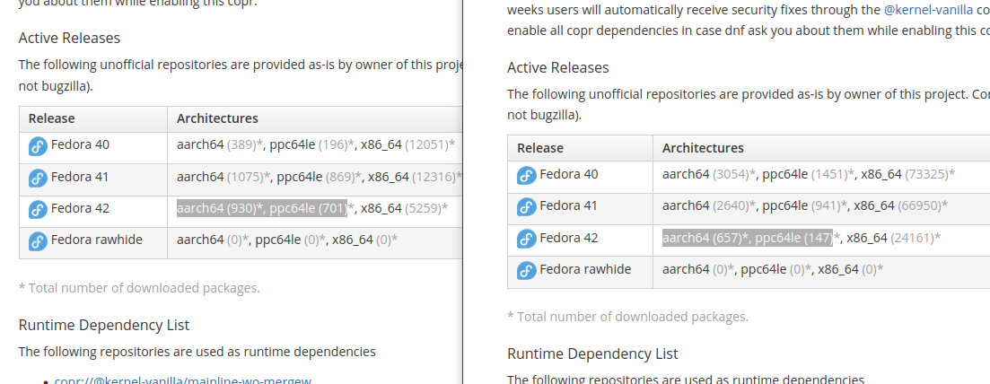Image resolution: width=990 pixels, height=384 pixels.
Task: Click the 'Fedora 40' label in the right window
Action: point(569,174)
